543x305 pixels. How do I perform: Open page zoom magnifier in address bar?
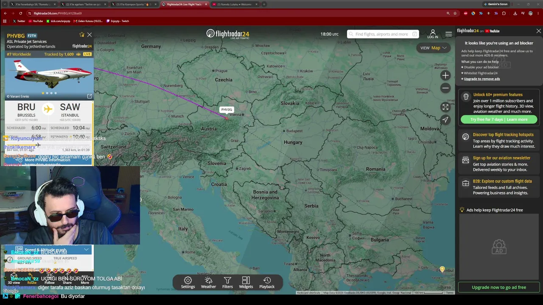click(x=448, y=13)
